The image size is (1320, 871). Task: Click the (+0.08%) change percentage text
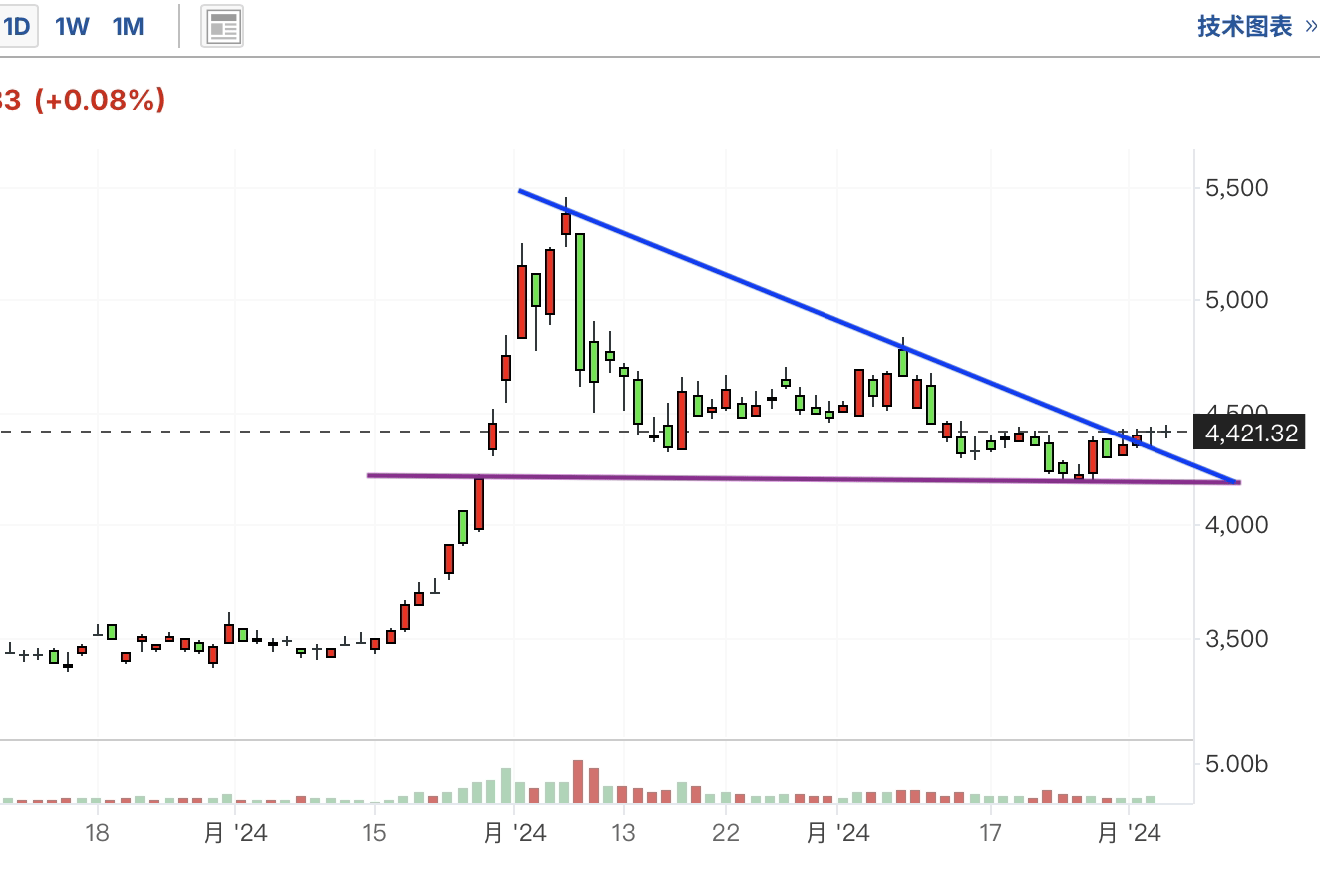tap(99, 100)
